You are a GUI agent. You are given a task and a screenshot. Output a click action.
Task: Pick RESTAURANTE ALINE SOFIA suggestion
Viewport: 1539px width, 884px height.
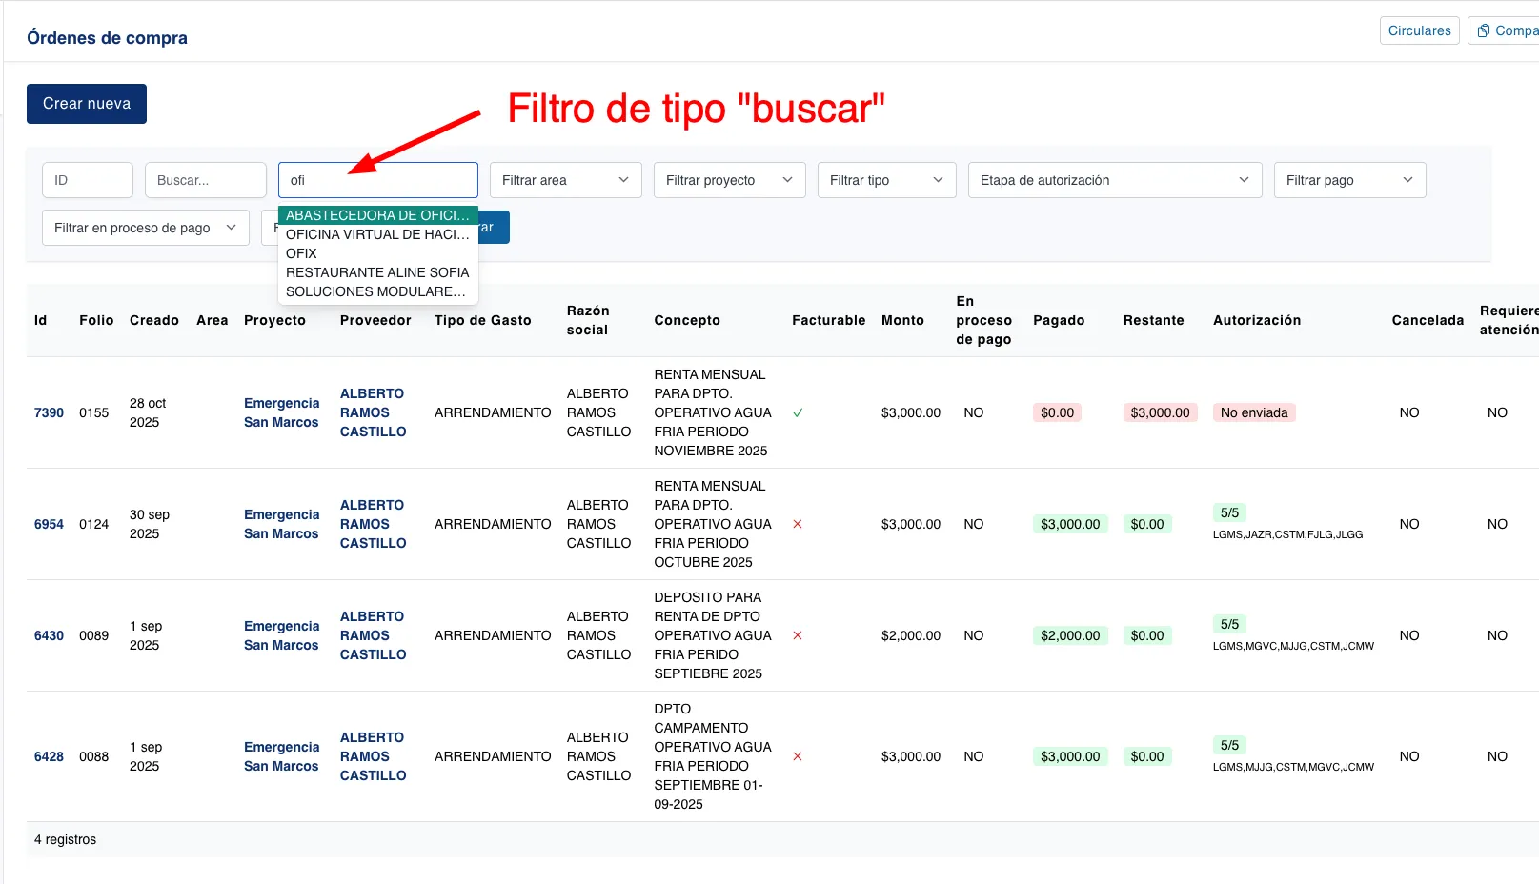[x=377, y=272]
